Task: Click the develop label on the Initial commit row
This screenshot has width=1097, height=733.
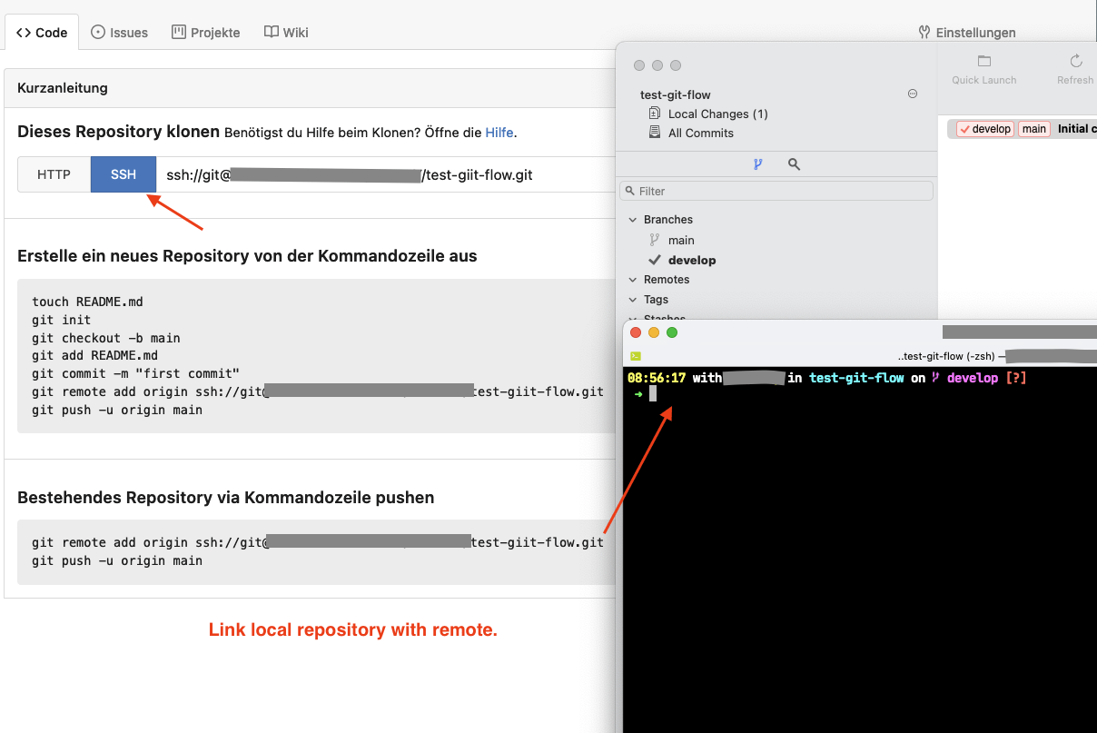Action: (984, 128)
